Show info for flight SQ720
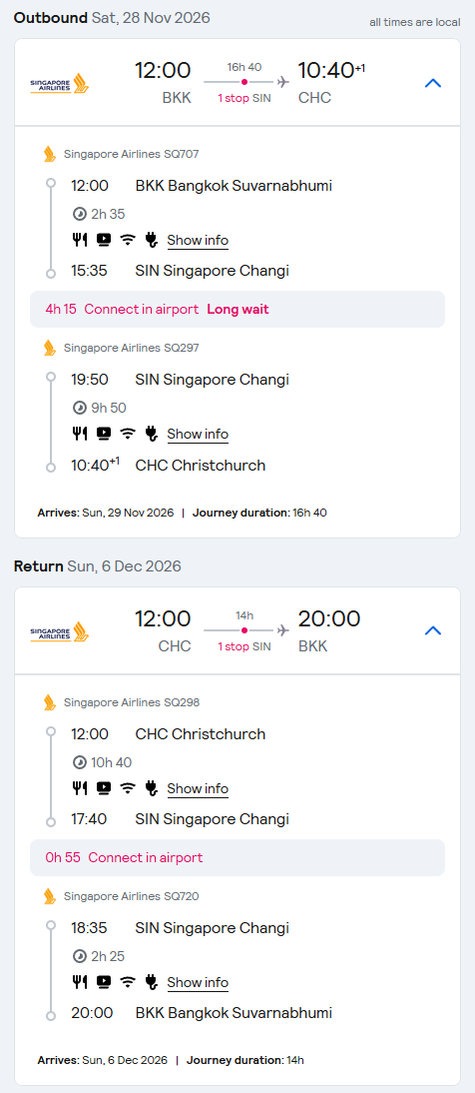 [x=198, y=982]
